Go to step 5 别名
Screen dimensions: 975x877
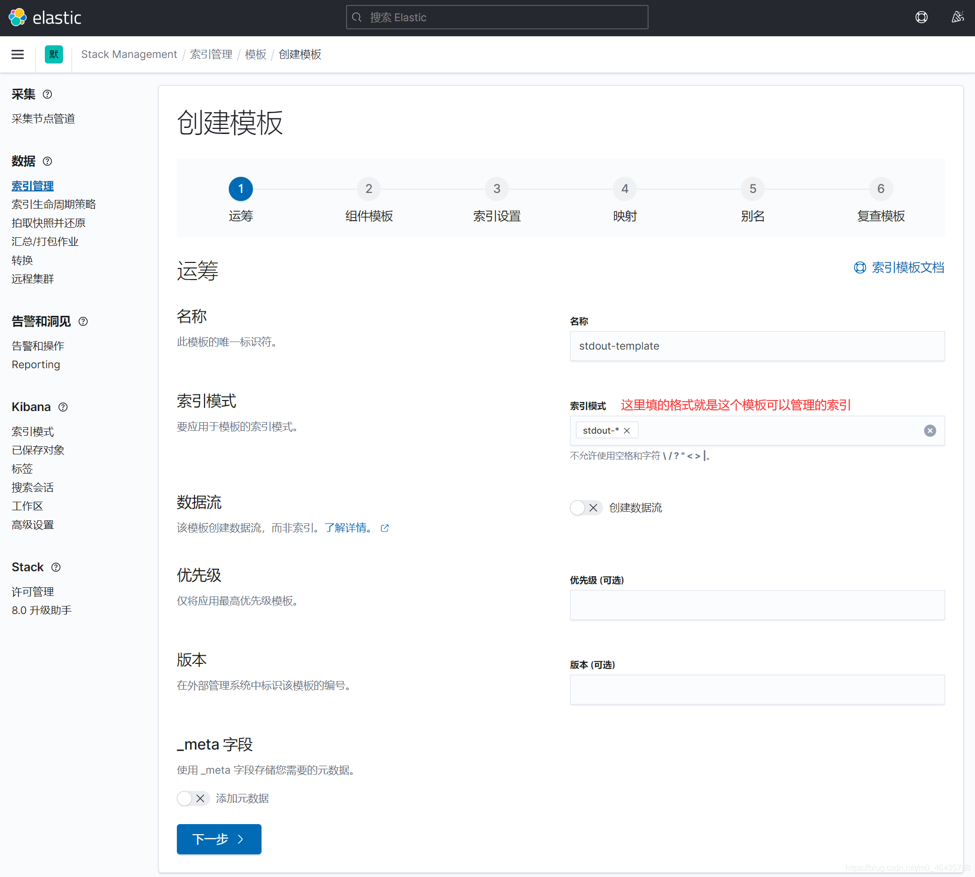(x=753, y=200)
